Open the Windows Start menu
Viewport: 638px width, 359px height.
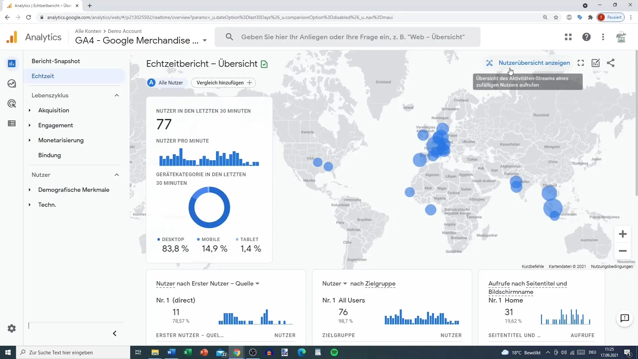click(8, 352)
